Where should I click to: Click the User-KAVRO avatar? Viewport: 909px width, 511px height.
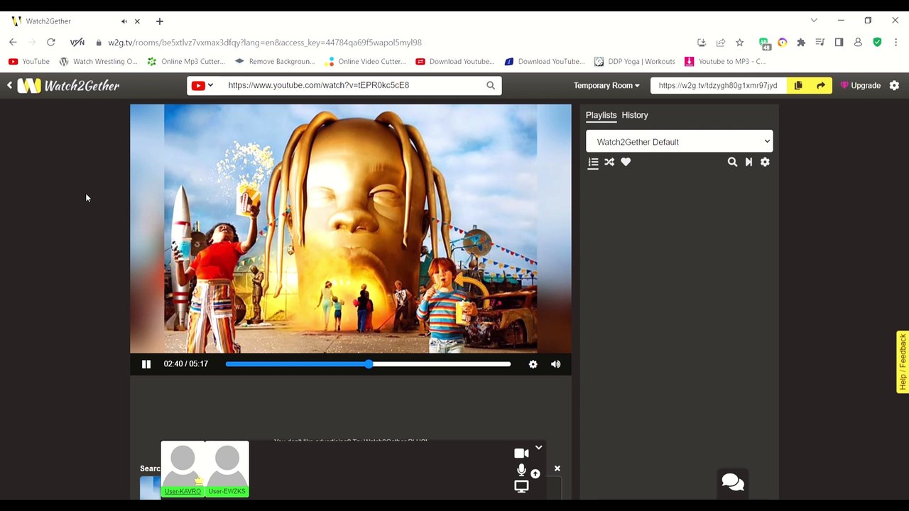pos(183,468)
